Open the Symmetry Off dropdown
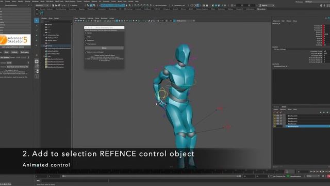Screen dimensions: 330x186 [x=179, y=6]
